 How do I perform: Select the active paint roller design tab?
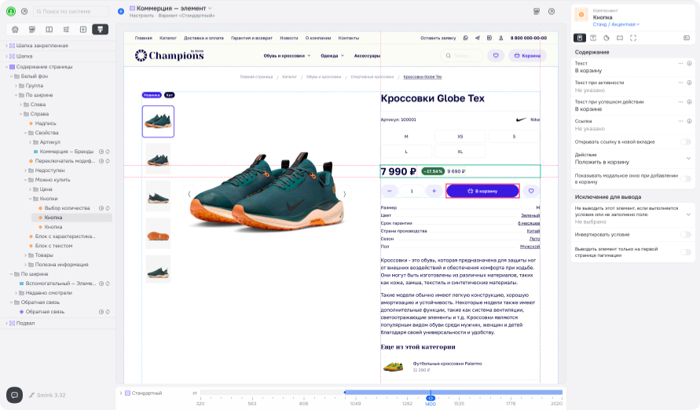[x=100, y=29]
